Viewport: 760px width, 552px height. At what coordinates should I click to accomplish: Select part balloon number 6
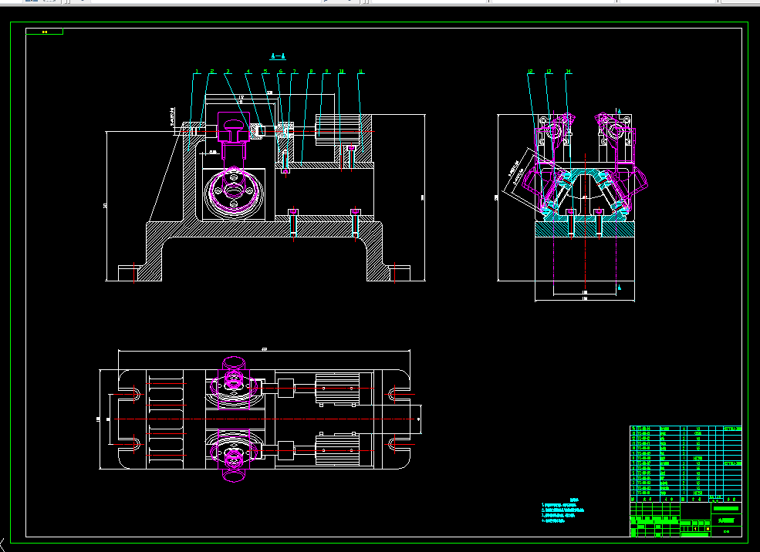click(281, 72)
